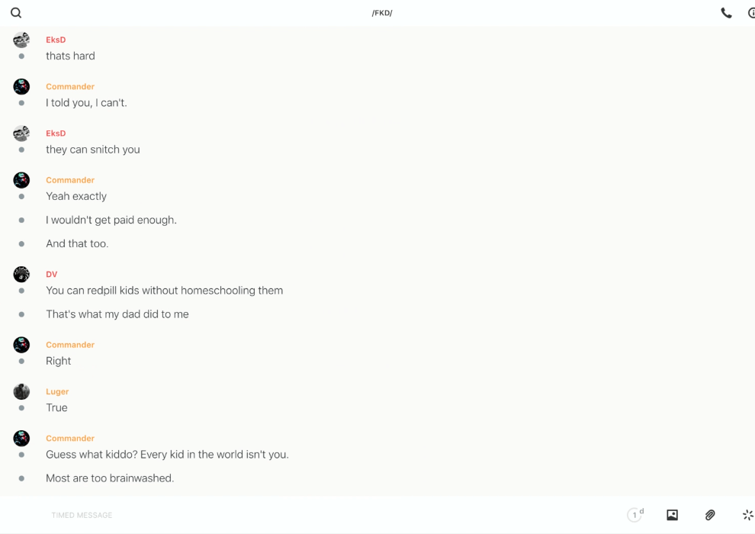Start a call with the phone icon

[726, 13]
